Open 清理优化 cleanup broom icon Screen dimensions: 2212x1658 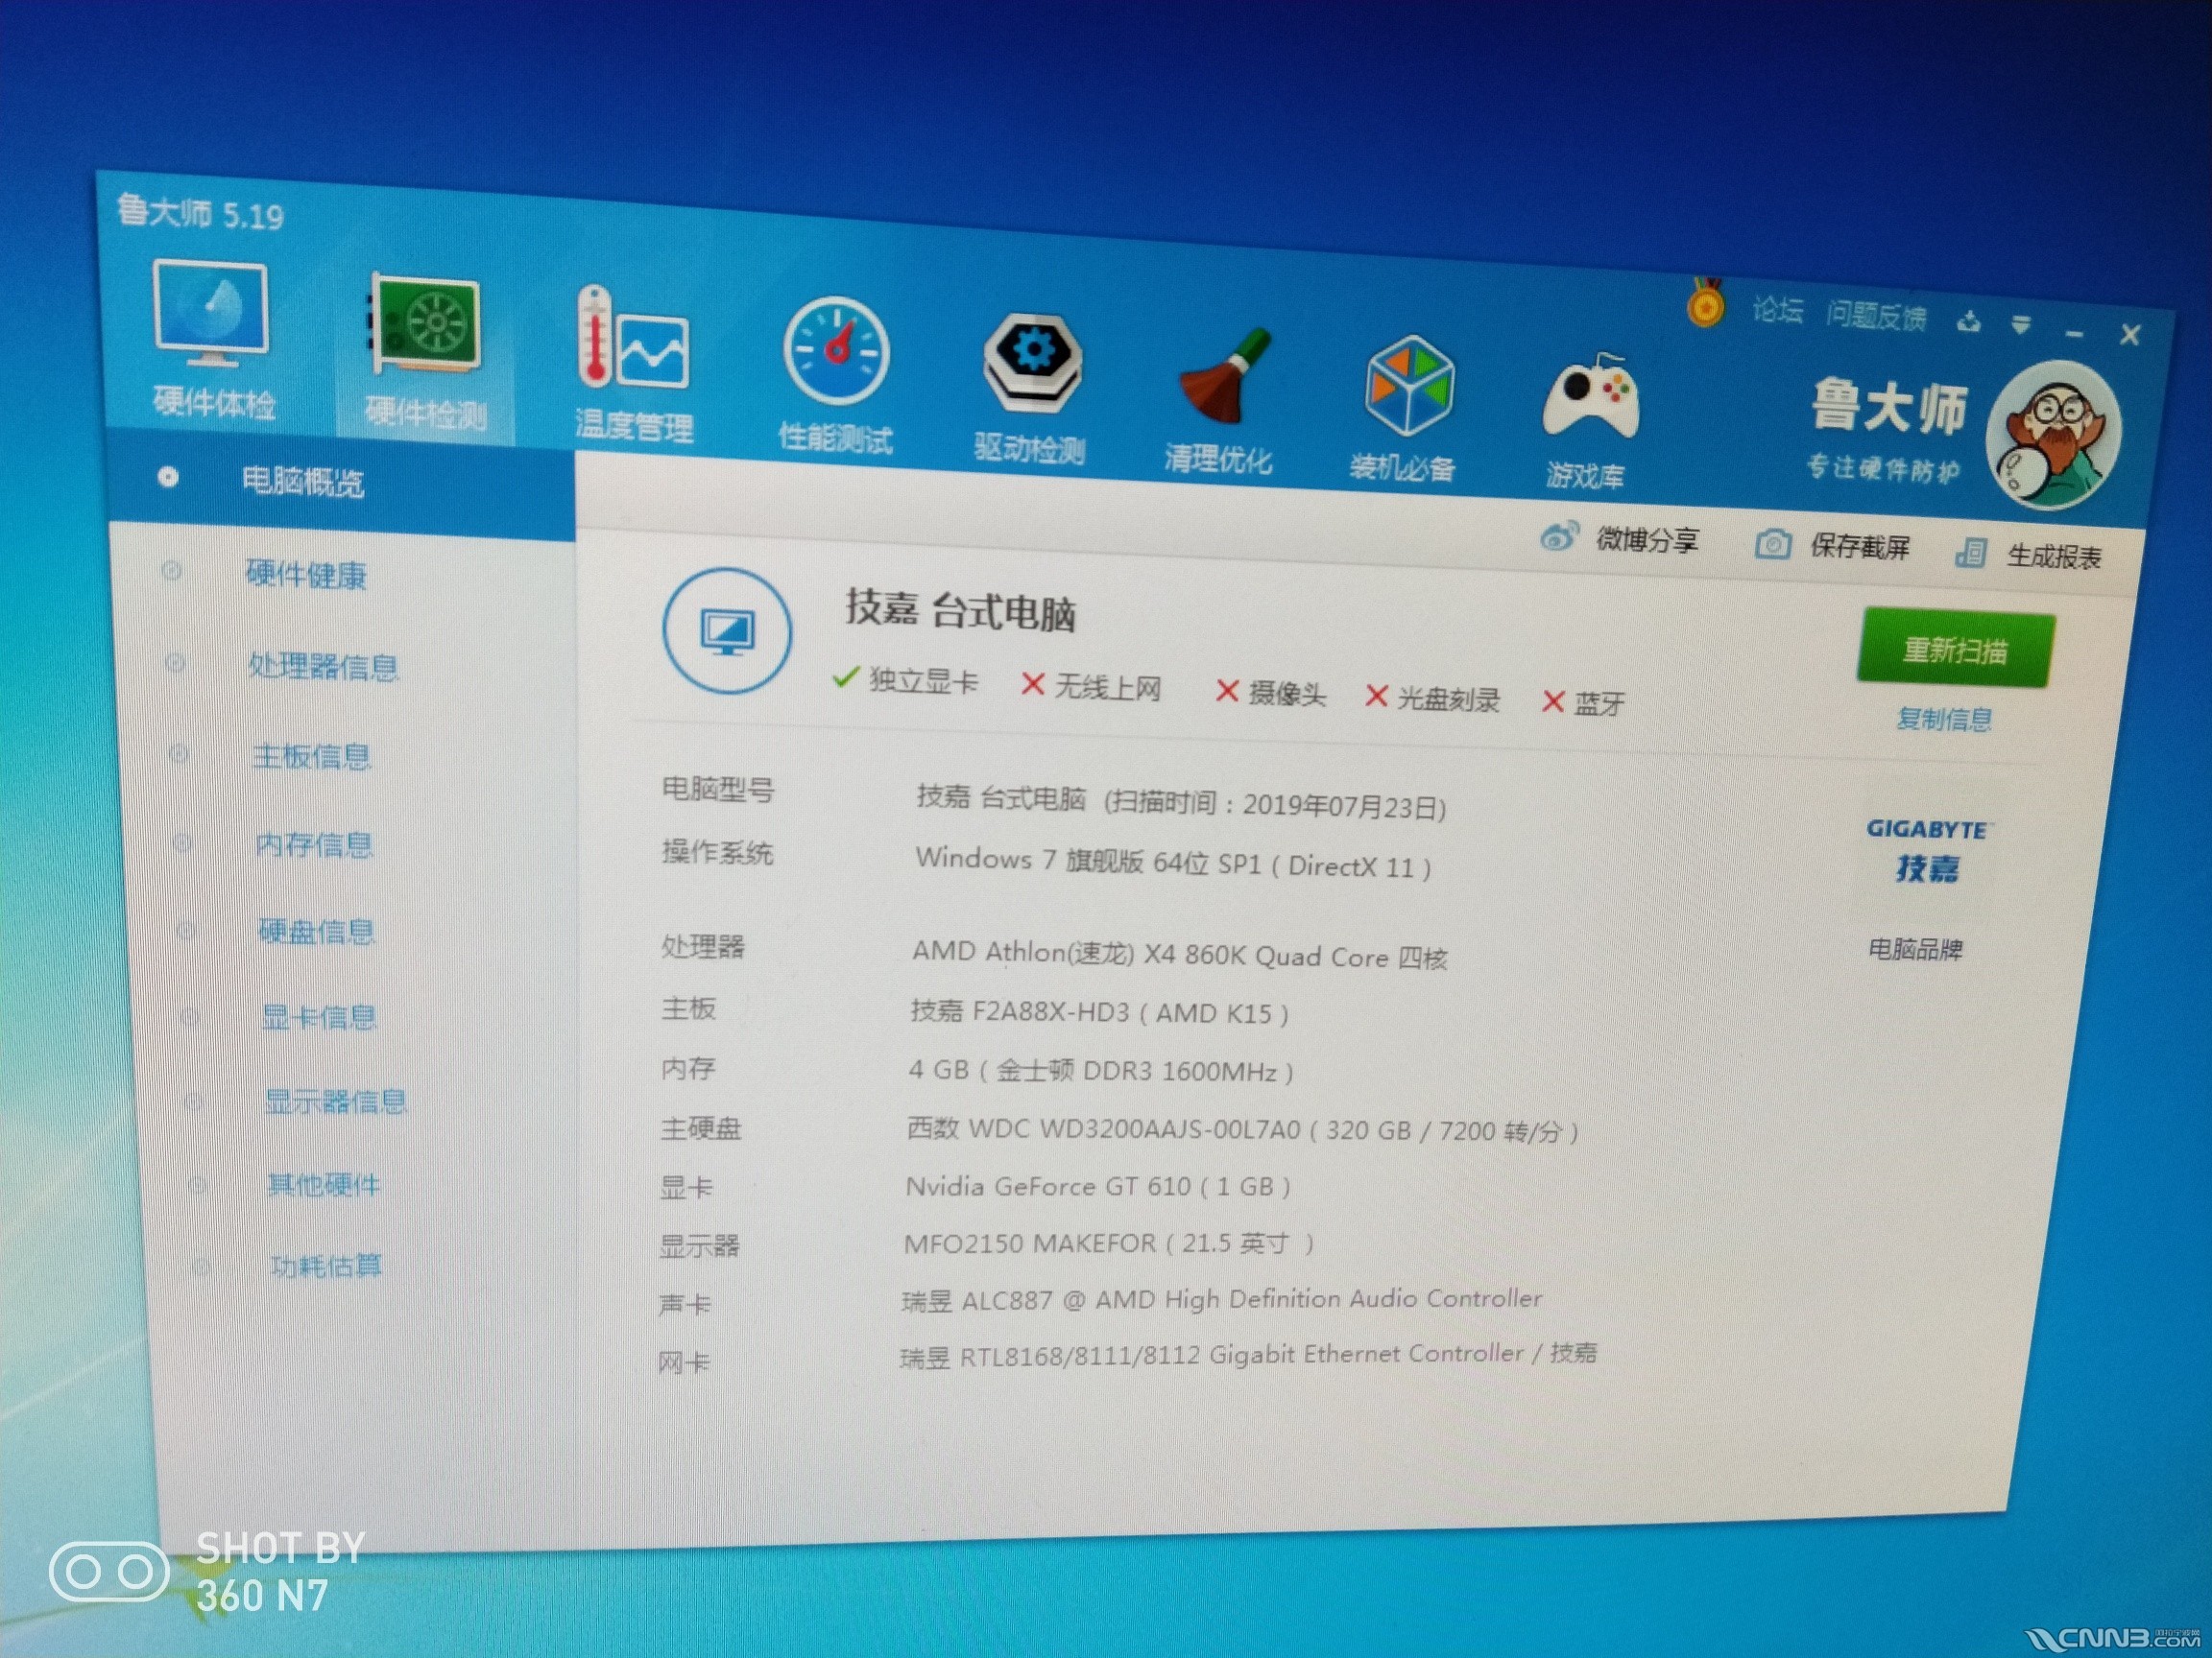pos(1220,402)
